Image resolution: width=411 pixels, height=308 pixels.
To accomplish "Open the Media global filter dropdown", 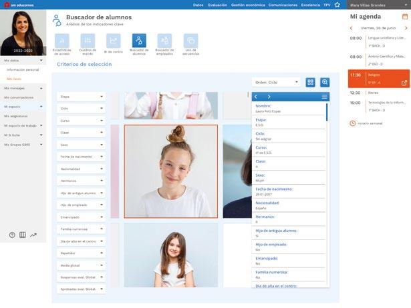I will tap(81, 265).
